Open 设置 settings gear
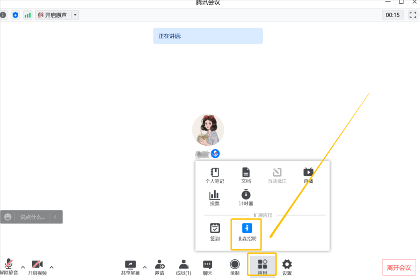The image size is (420, 278). pyautogui.click(x=287, y=267)
